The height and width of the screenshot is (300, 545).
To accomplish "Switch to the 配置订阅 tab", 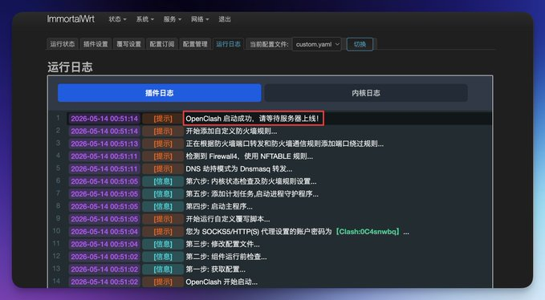I will [162, 44].
